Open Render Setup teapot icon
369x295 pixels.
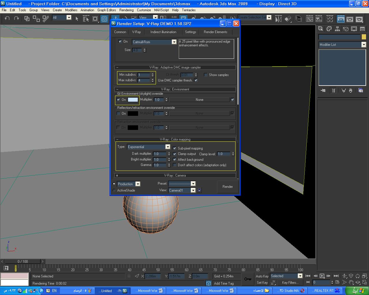coord(341,19)
